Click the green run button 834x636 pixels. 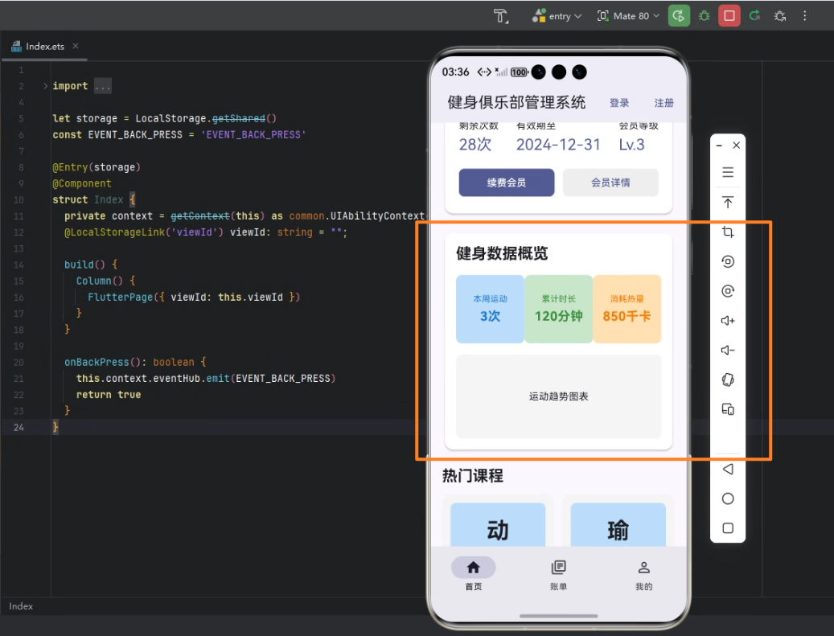click(679, 16)
